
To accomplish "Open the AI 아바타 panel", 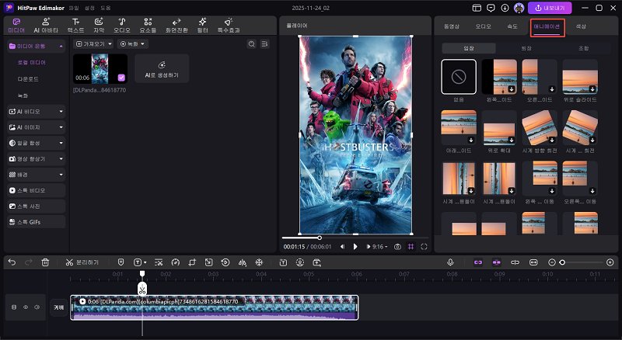I will (46, 25).
